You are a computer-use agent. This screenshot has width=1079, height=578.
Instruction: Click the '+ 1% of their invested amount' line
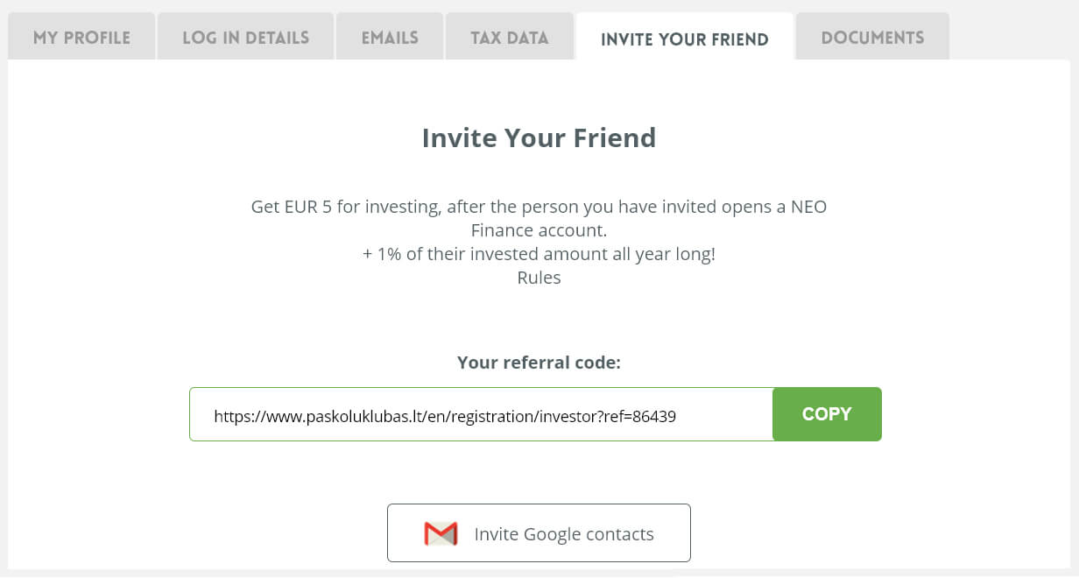pyautogui.click(x=539, y=255)
